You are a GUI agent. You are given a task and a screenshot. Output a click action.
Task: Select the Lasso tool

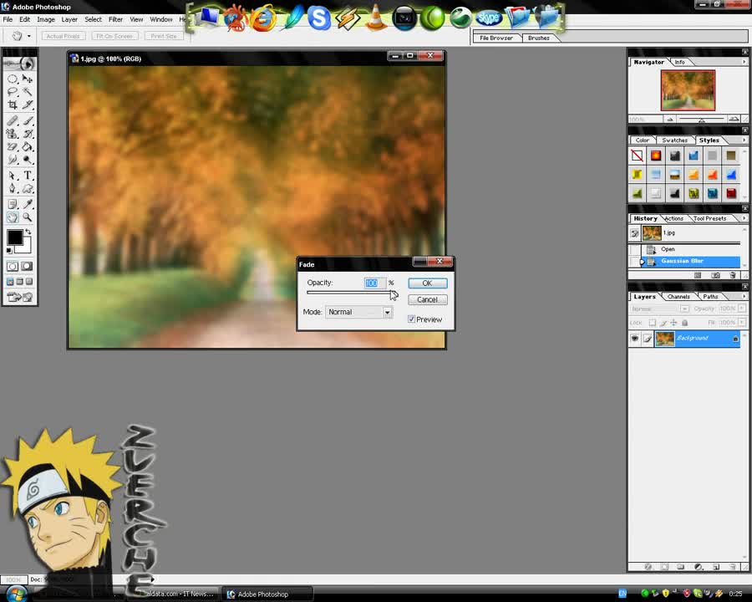[13, 92]
